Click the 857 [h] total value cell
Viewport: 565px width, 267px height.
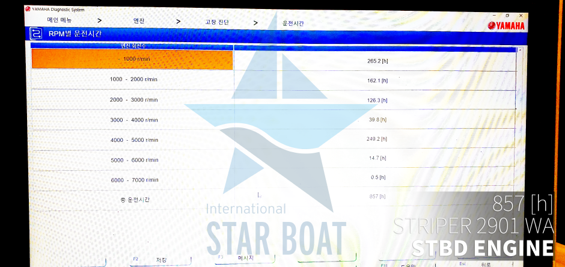click(x=377, y=197)
